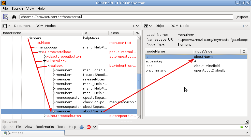Click the Browser pane splitter grip

(126, 122)
